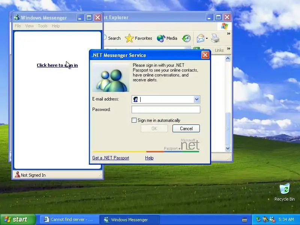Click Windows Messenger title bar icon
Screen dimensions: 300x225
coord(16,17)
